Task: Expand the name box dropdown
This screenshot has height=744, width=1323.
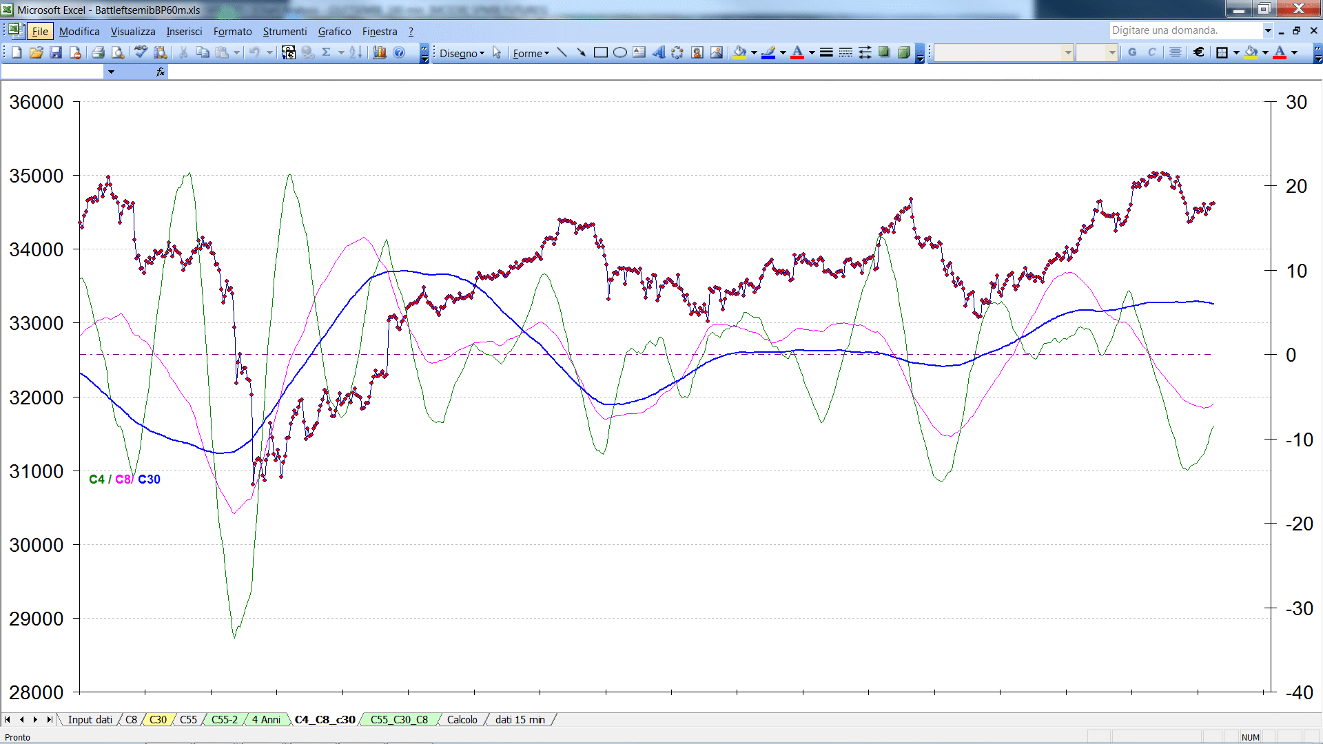Action: click(x=111, y=72)
